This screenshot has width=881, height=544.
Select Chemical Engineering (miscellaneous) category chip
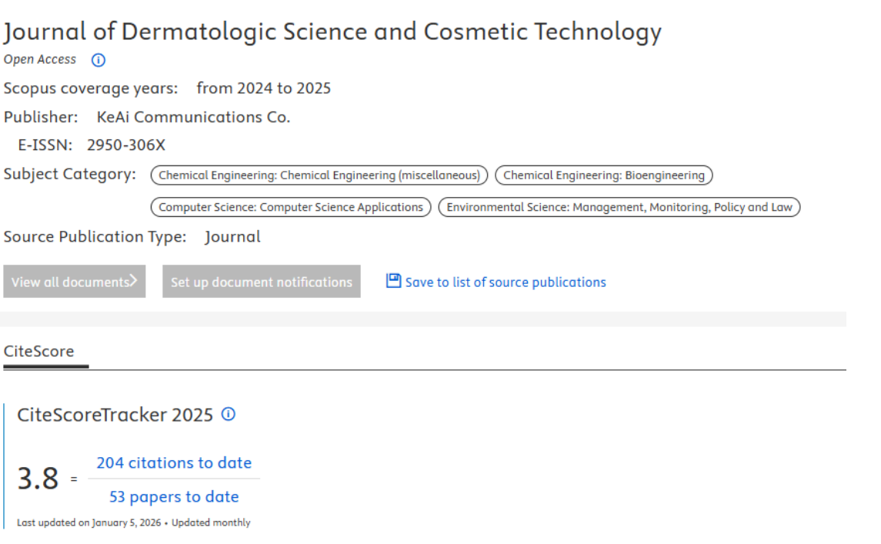[319, 175]
